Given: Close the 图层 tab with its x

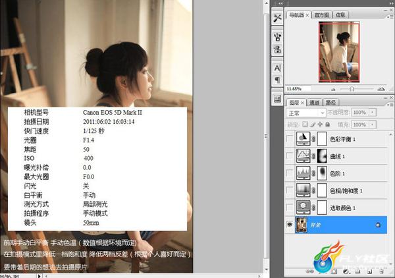Looking at the screenshot, I should 302,103.
